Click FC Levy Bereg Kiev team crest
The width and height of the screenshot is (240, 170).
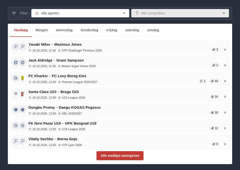(x=23, y=78)
